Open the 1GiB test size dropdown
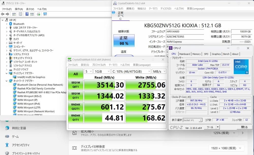The height and width of the screenshot is (155, 254). pyautogui.click(x=102, y=71)
